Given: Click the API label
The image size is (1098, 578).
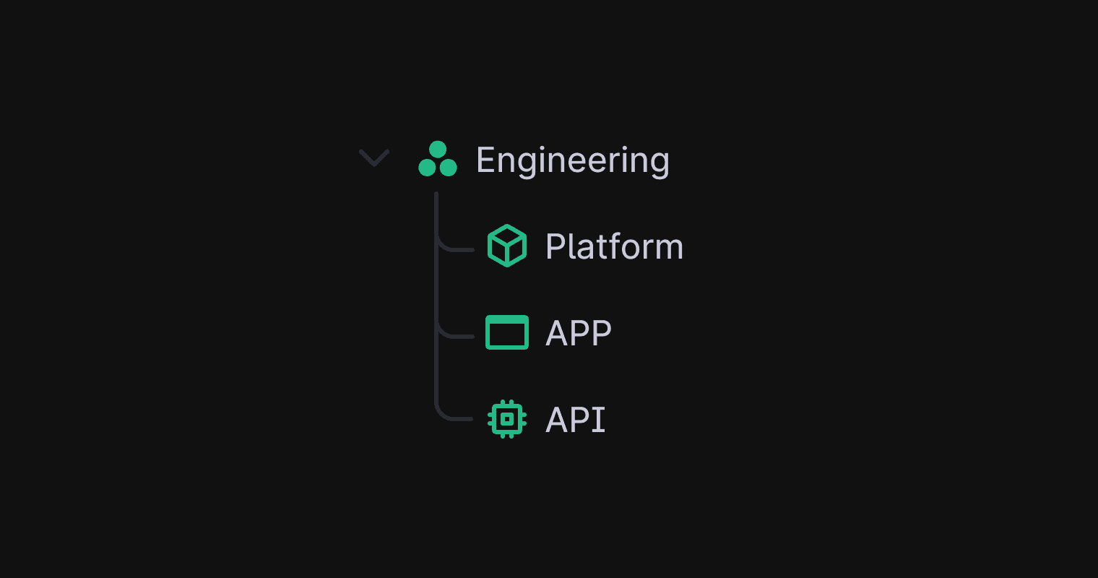Looking at the screenshot, I should tap(574, 418).
